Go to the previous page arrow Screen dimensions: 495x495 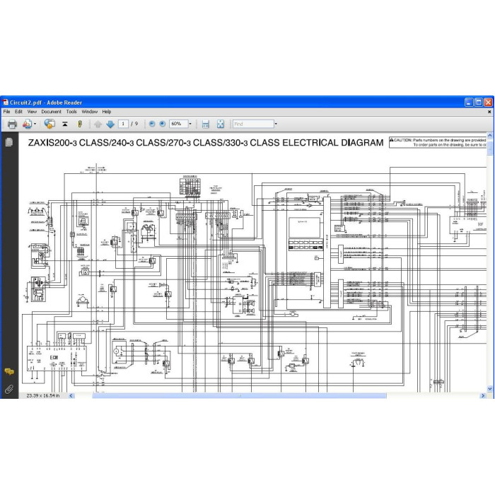(98, 124)
